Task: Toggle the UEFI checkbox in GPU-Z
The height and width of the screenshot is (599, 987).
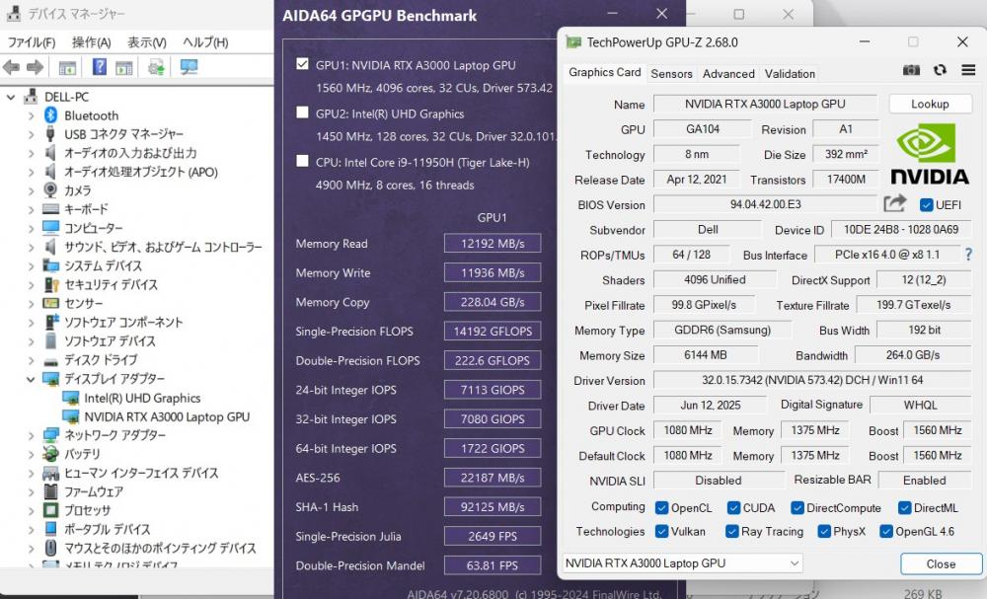Action: (926, 204)
